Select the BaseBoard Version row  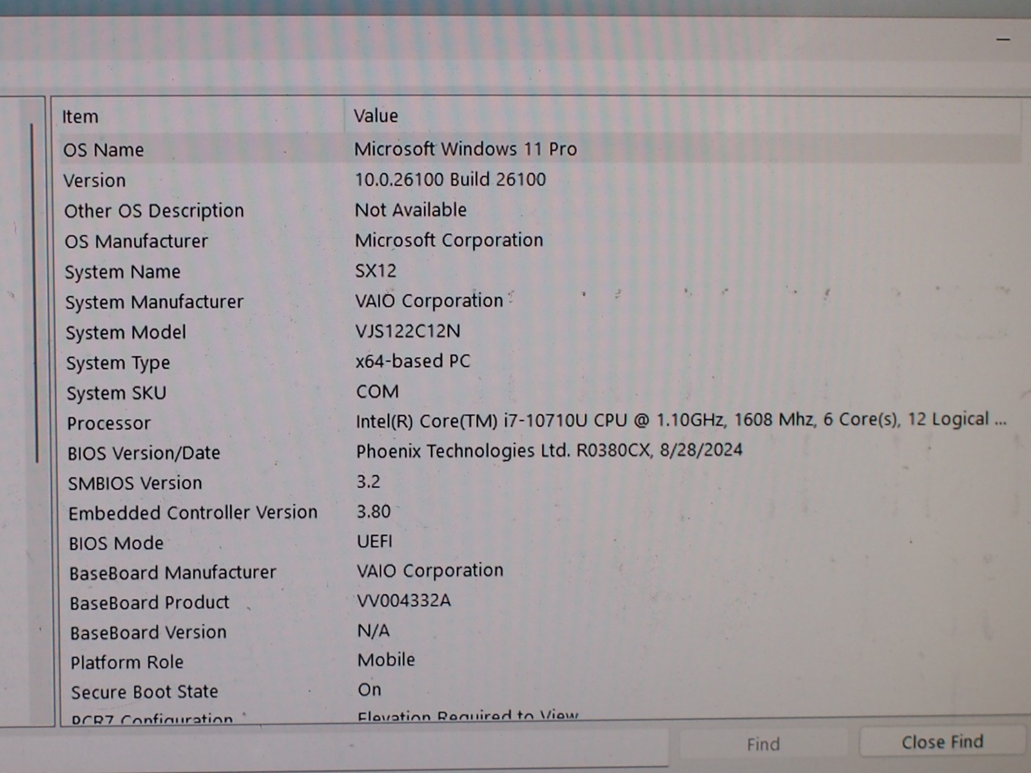[x=540, y=632]
